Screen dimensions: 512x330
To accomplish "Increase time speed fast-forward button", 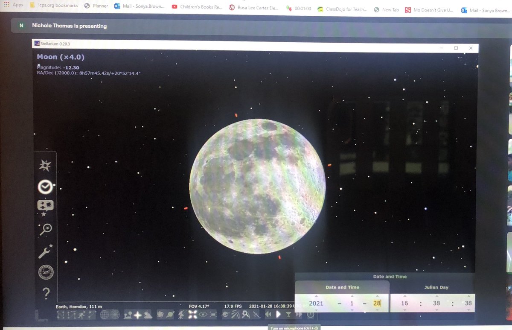I will click(x=299, y=315).
